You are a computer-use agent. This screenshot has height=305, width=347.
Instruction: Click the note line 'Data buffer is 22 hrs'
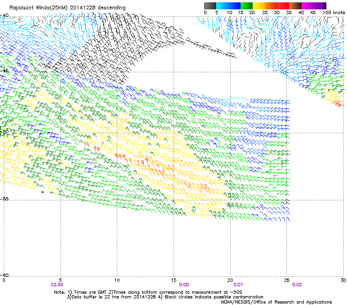coord(95,297)
